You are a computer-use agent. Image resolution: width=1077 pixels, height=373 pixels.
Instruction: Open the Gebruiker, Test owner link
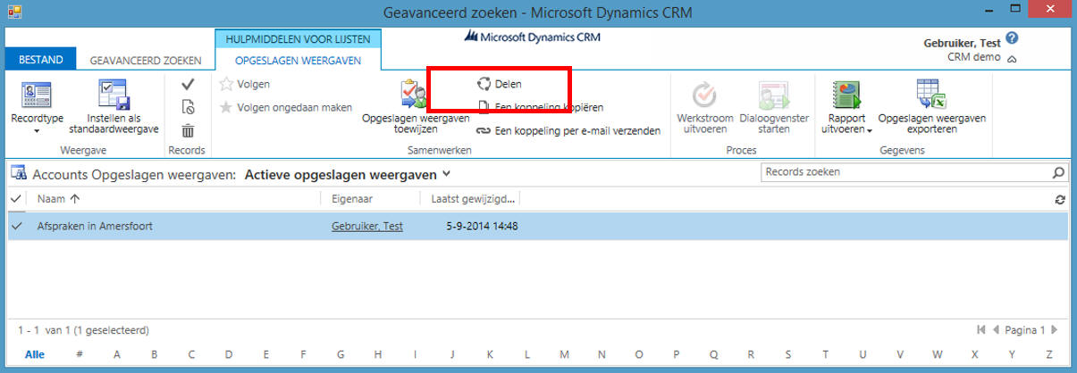367,227
